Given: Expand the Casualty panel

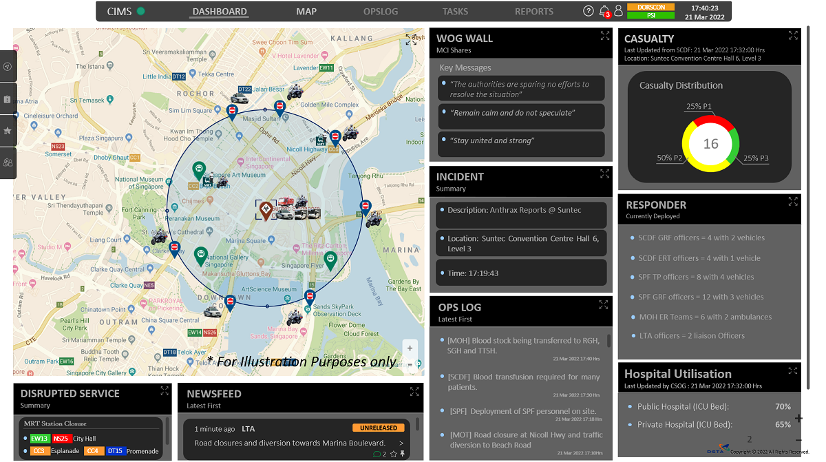Looking at the screenshot, I should [x=794, y=35].
